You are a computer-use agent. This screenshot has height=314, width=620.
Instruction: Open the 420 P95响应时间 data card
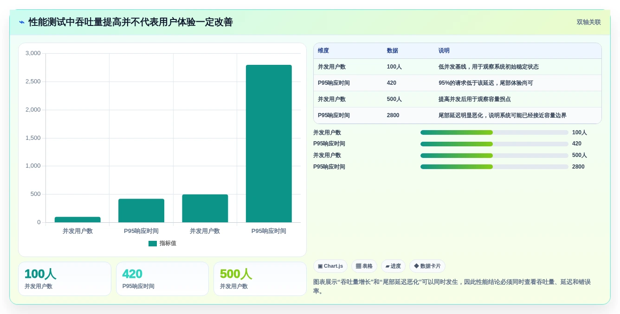point(162,279)
